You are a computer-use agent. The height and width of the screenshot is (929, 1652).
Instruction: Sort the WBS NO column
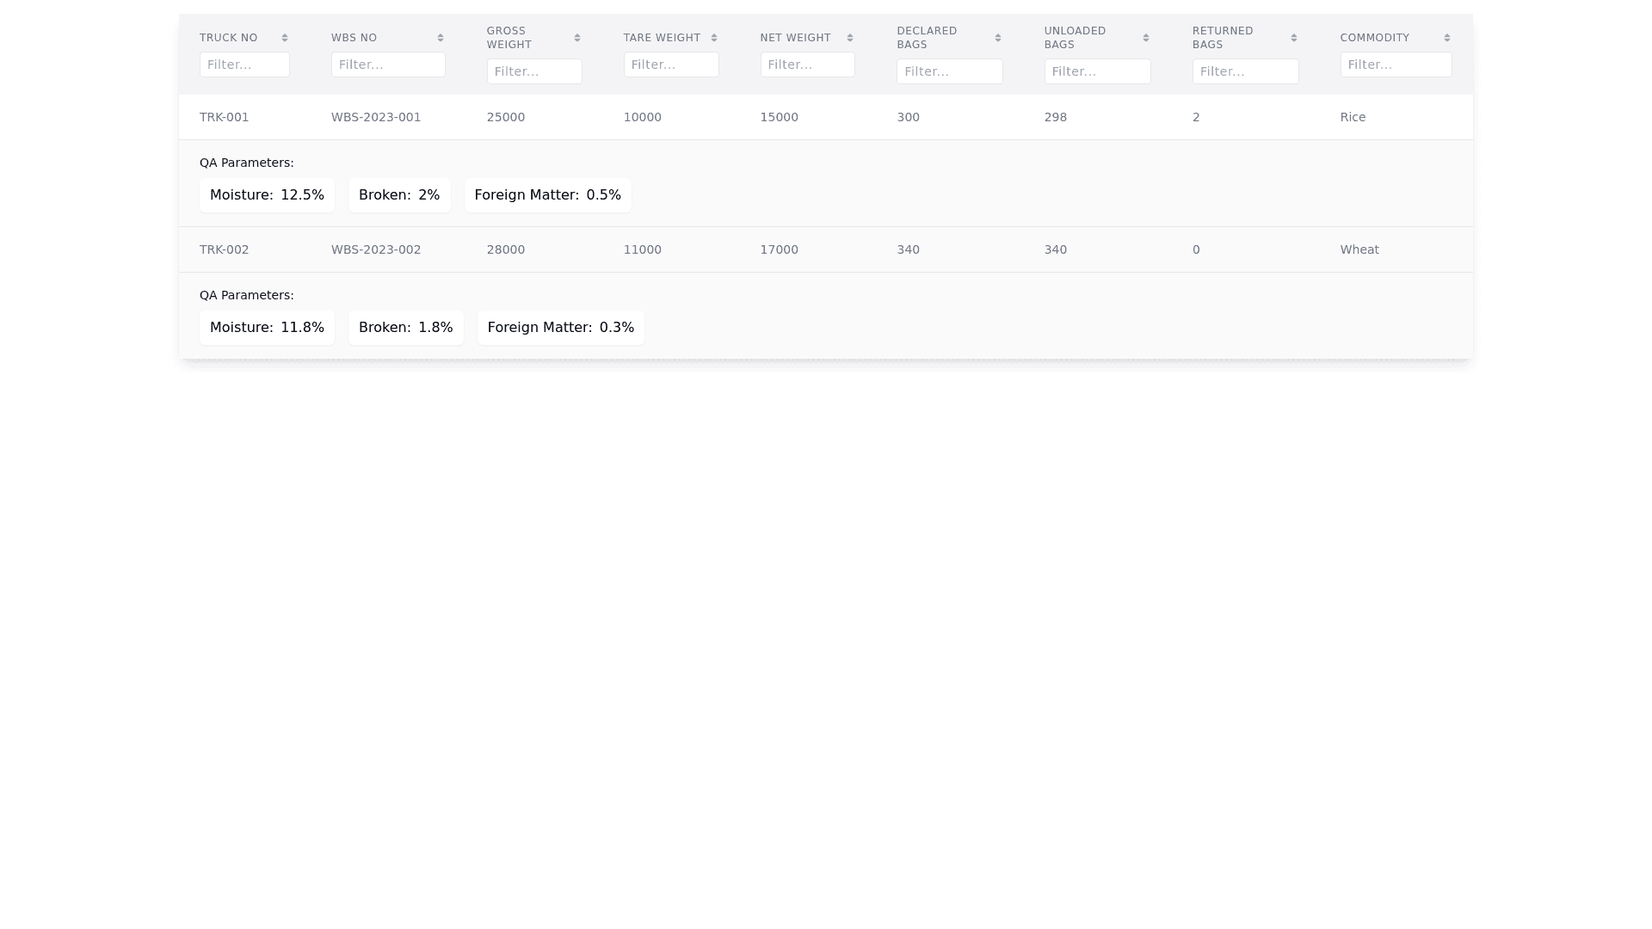pyautogui.click(x=440, y=38)
